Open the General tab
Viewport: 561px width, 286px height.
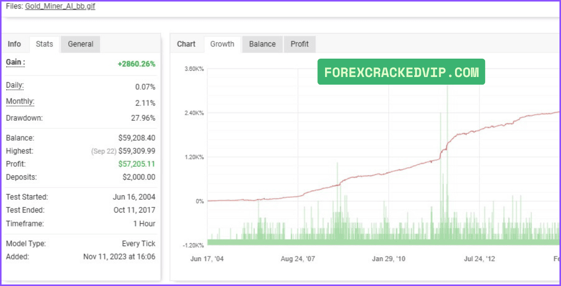click(x=81, y=44)
